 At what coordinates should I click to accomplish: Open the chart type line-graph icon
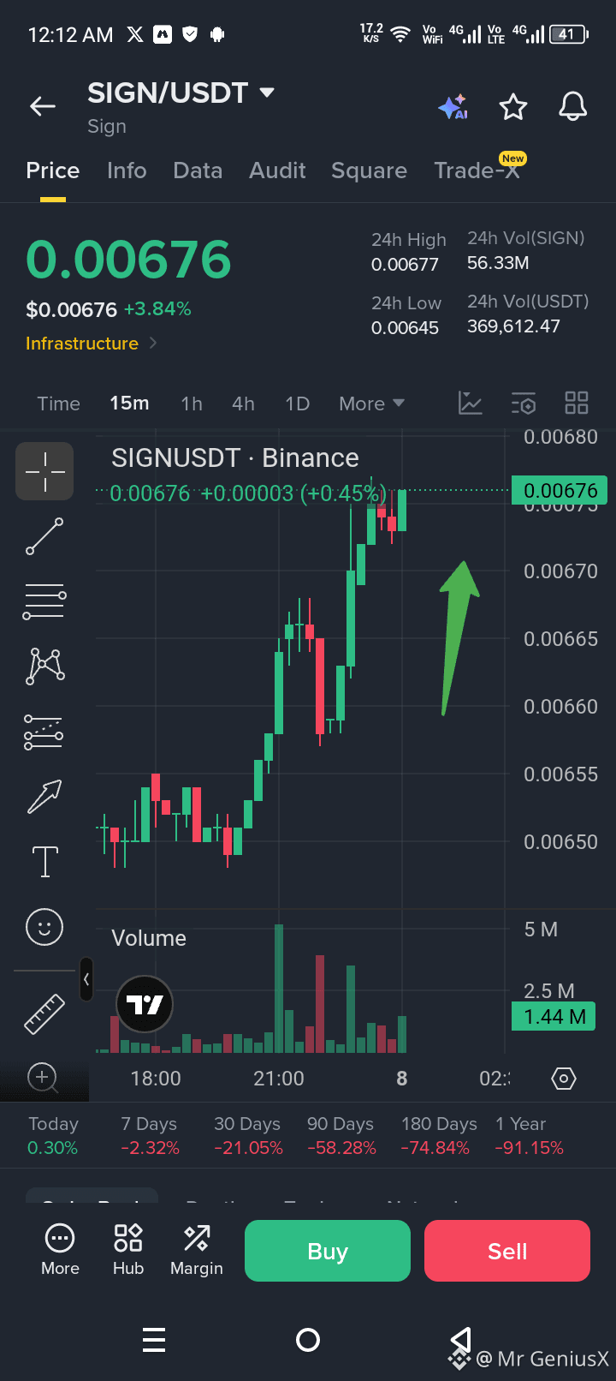471,404
